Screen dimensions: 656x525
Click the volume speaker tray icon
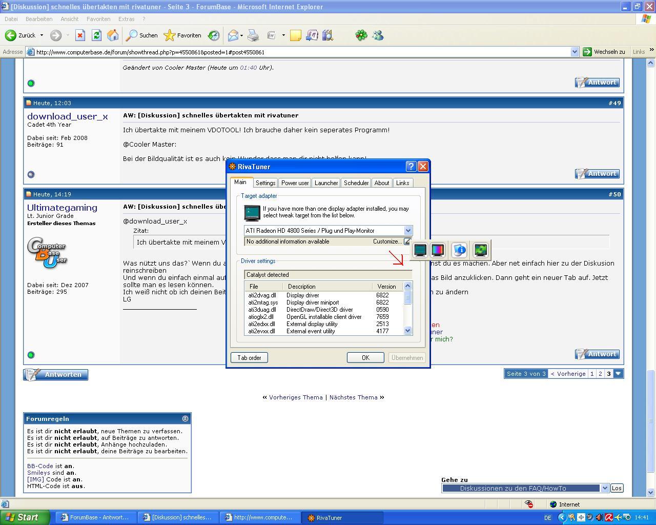click(x=599, y=517)
